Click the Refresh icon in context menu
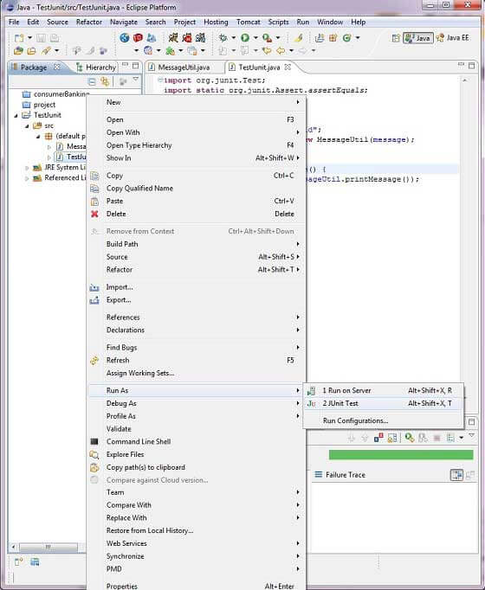Image resolution: width=485 pixels, height=590 pixels. [94, 361]
